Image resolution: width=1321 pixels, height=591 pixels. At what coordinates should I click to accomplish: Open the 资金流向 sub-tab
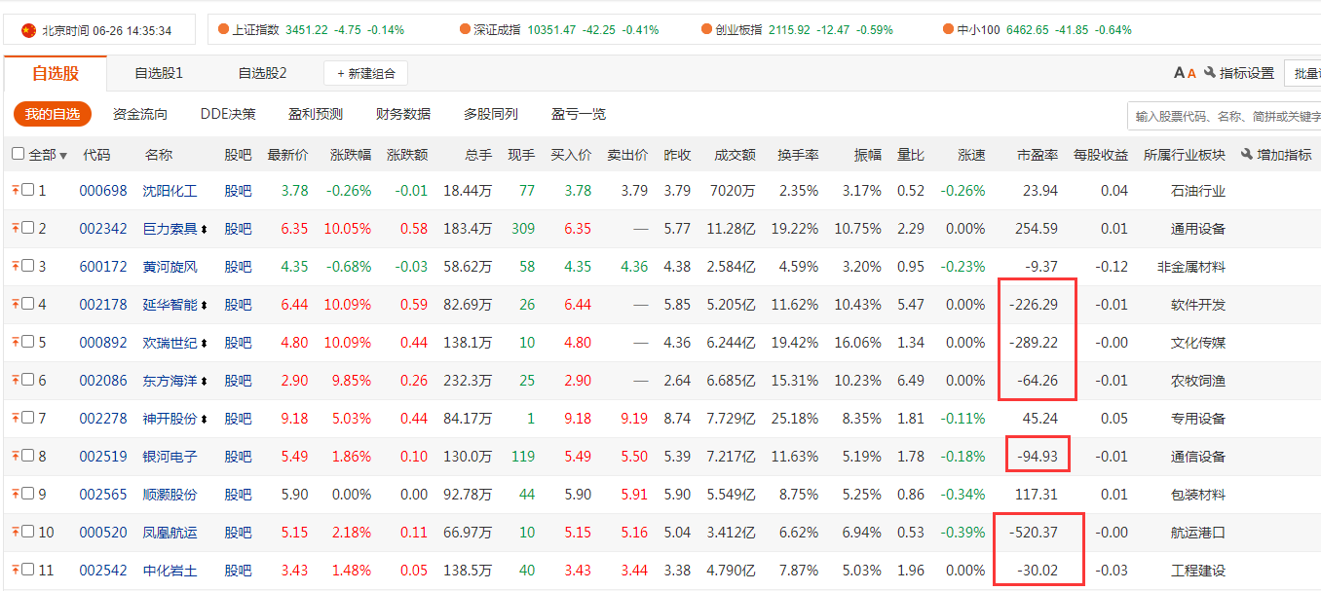(x=140, y=114)
